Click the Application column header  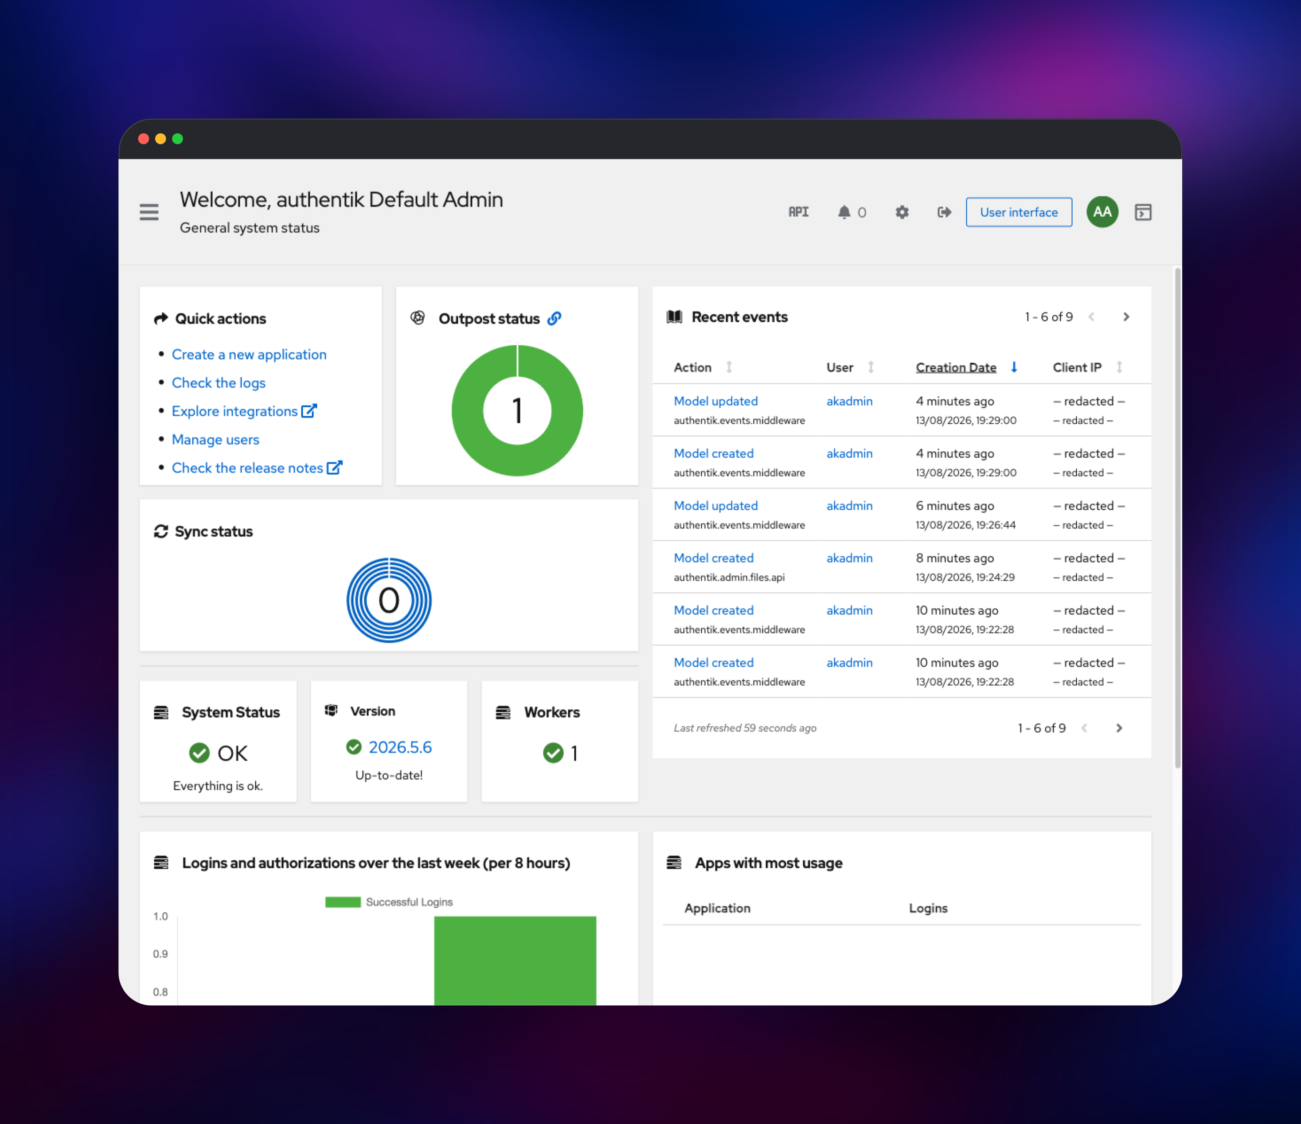(717, 908)
